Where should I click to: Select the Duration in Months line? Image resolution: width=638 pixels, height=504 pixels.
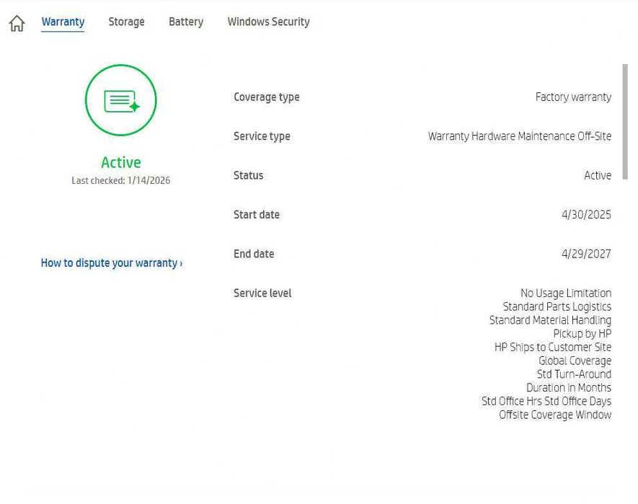[x=569, y=387]
